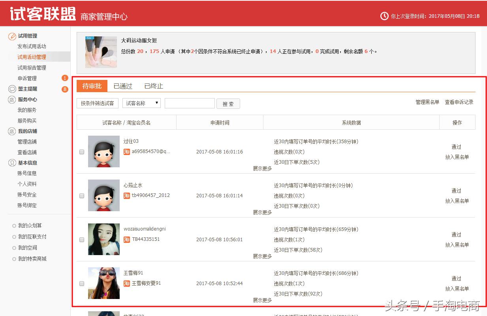Screen dimensions: 487x316
Task: Switch to the 已终止 tab
Action: click(x=153, y=86)
